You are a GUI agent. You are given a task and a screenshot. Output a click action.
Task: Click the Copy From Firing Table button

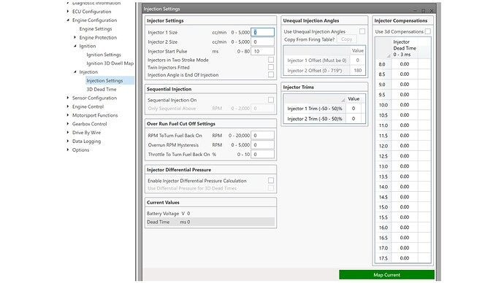click(x=346, y=39)
